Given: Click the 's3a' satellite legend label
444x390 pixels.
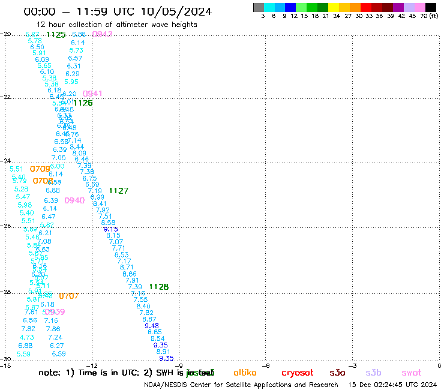Looking at the screenshot, I should click(337, 373).
